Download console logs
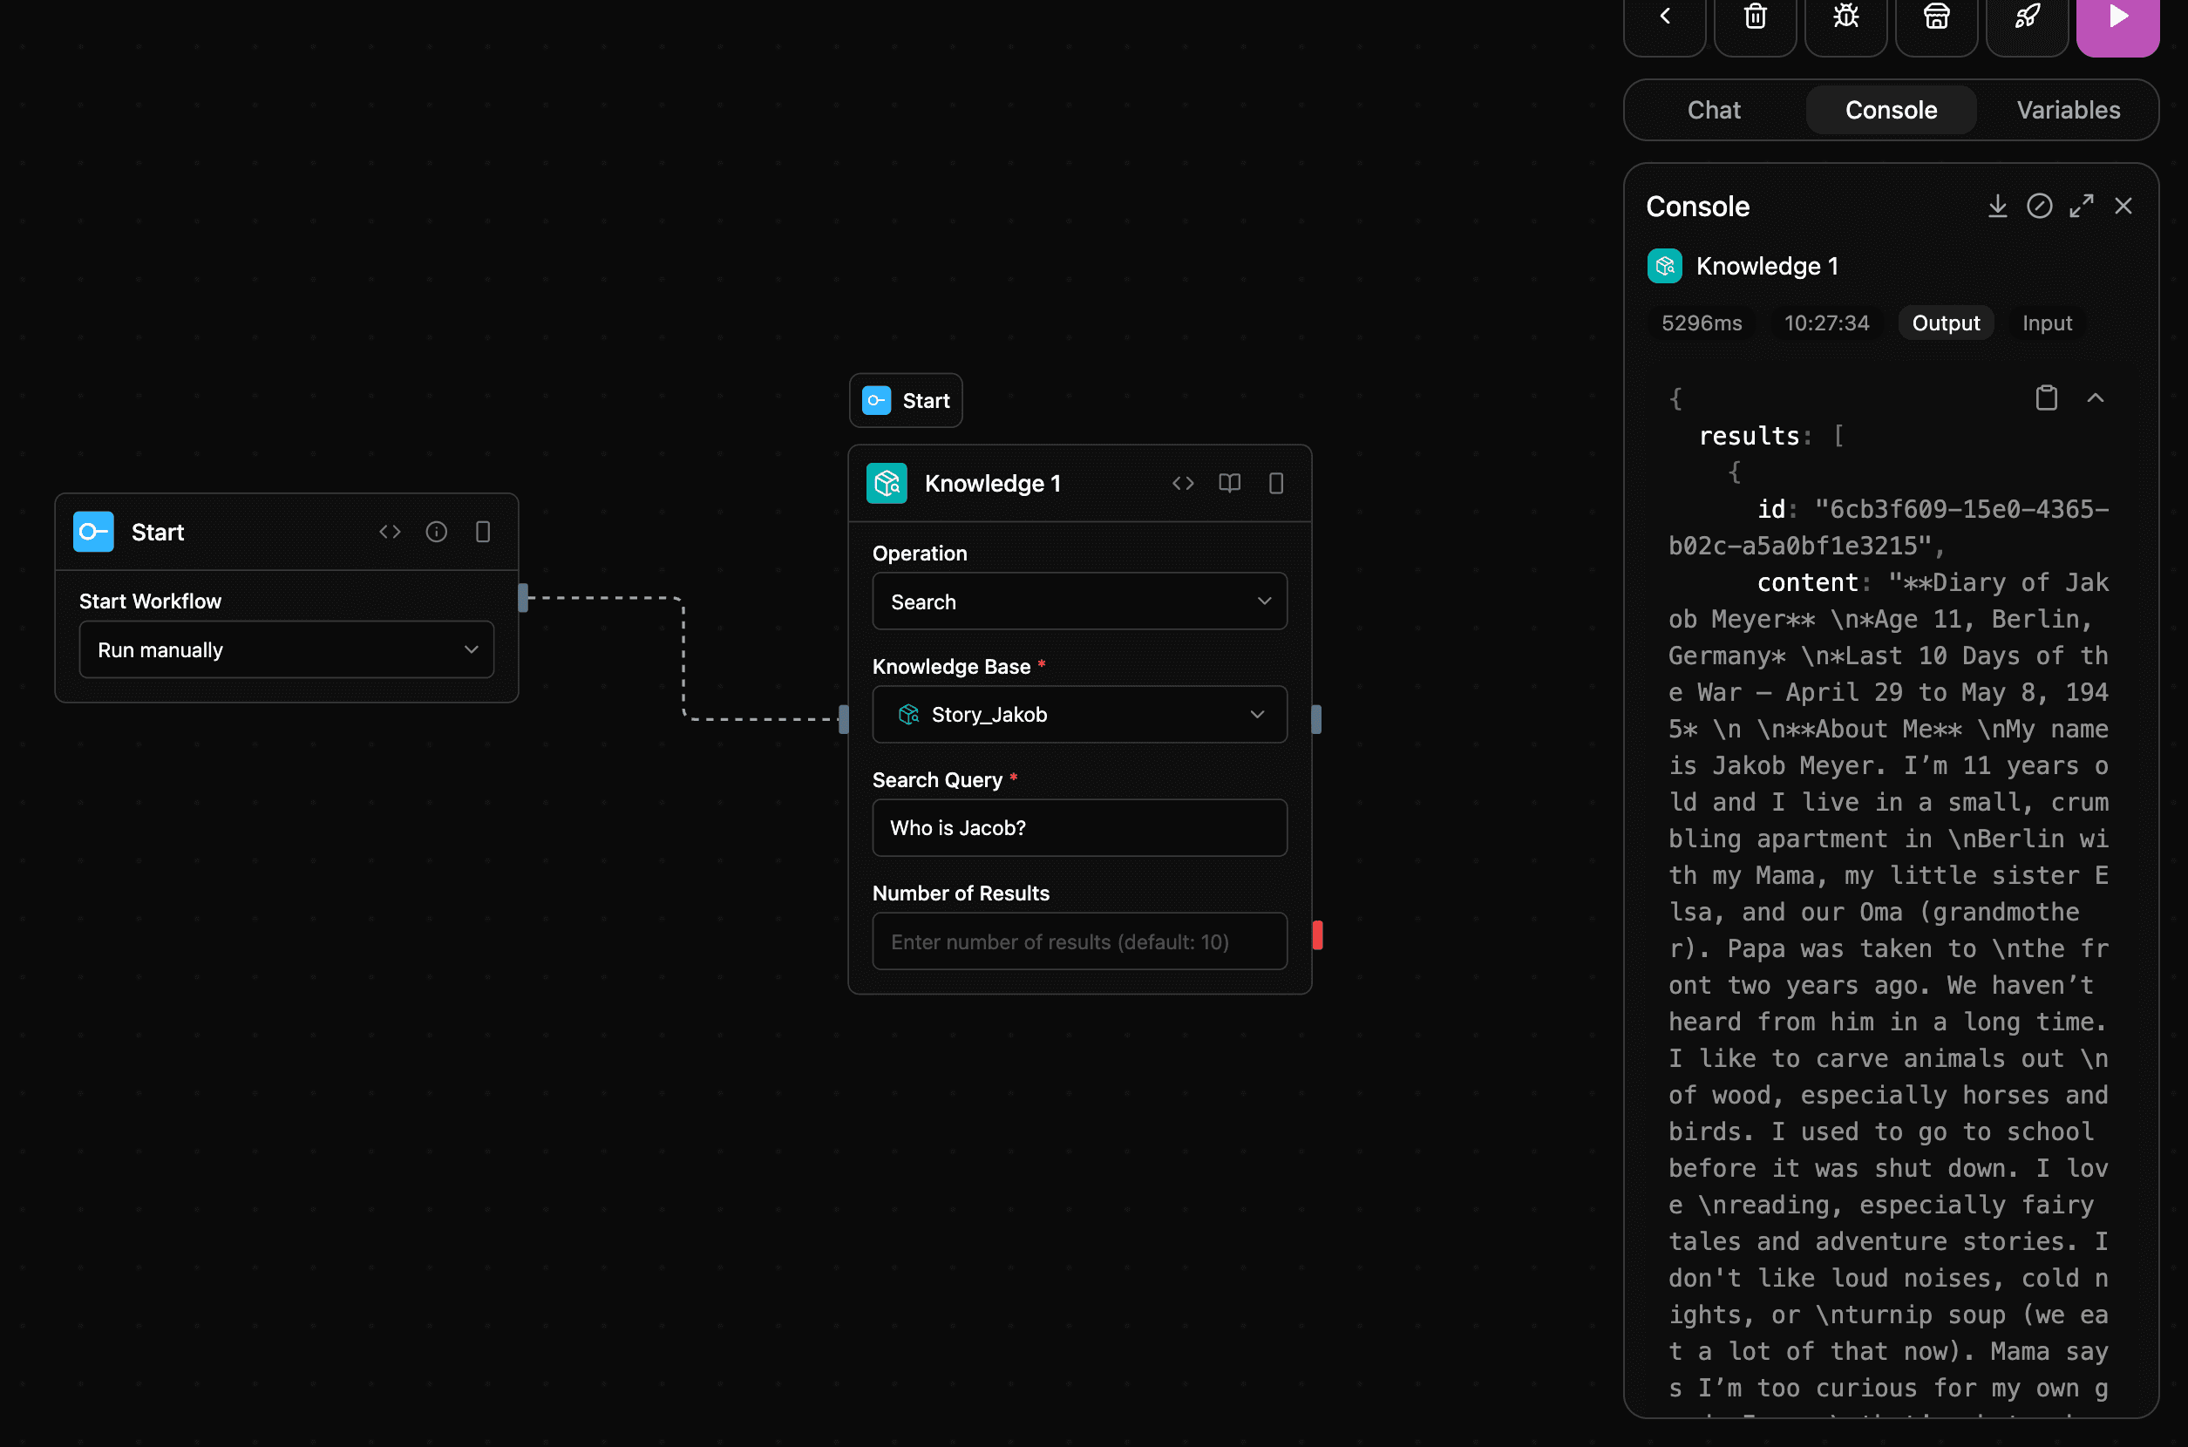This screenshot has width=2188, height=1447. [x=1997, y=206]
